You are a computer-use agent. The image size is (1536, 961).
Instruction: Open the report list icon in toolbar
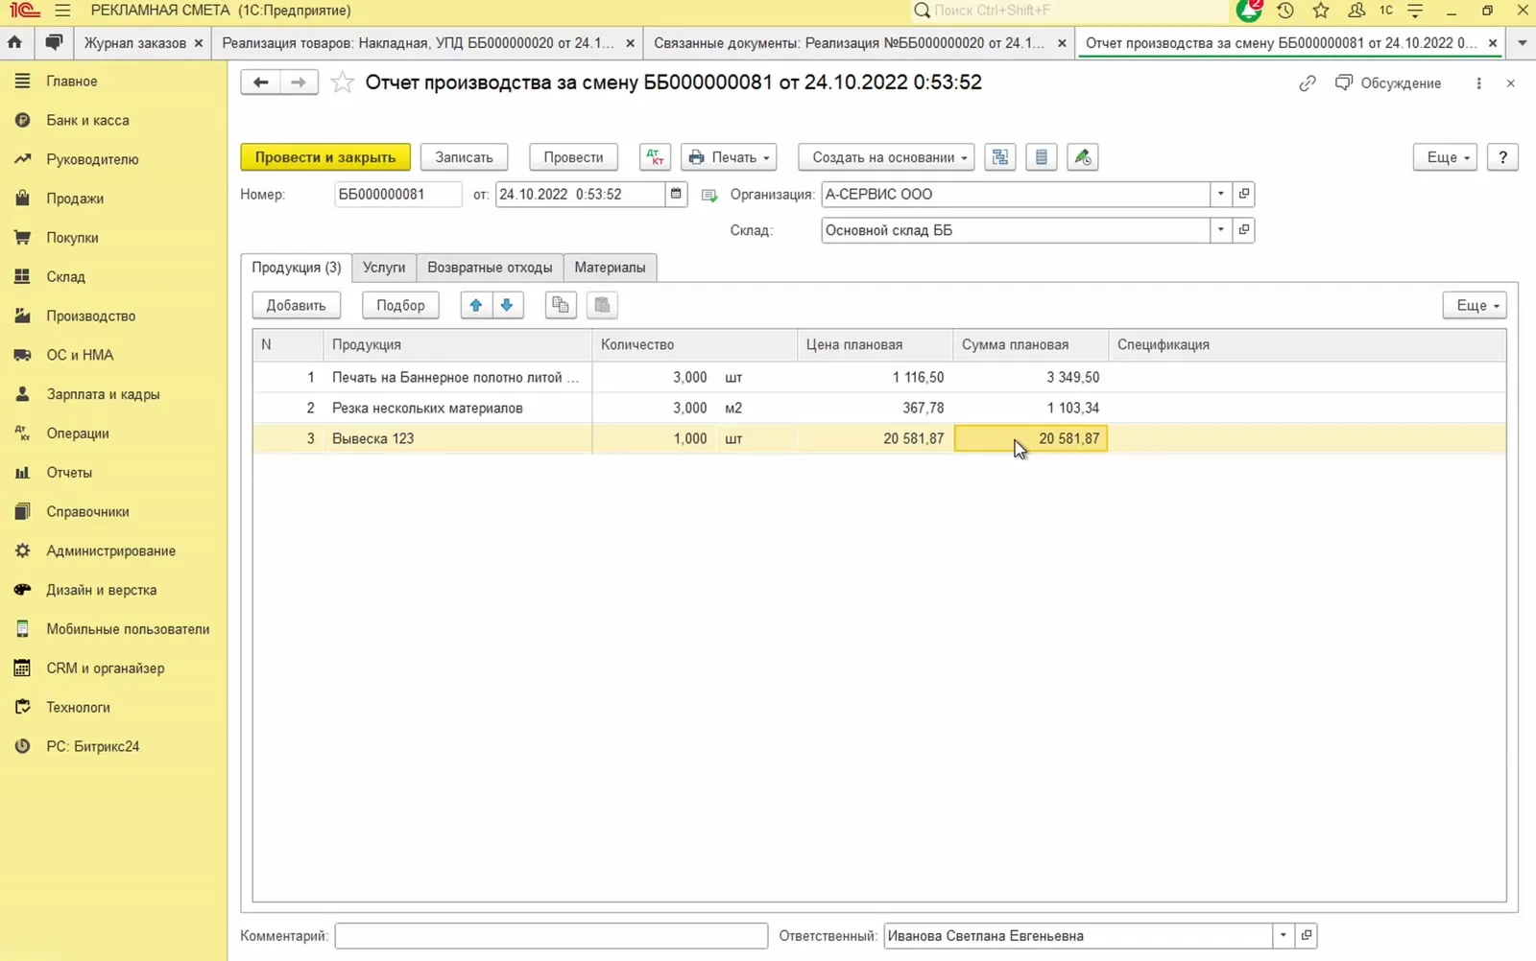(1041, 157)
